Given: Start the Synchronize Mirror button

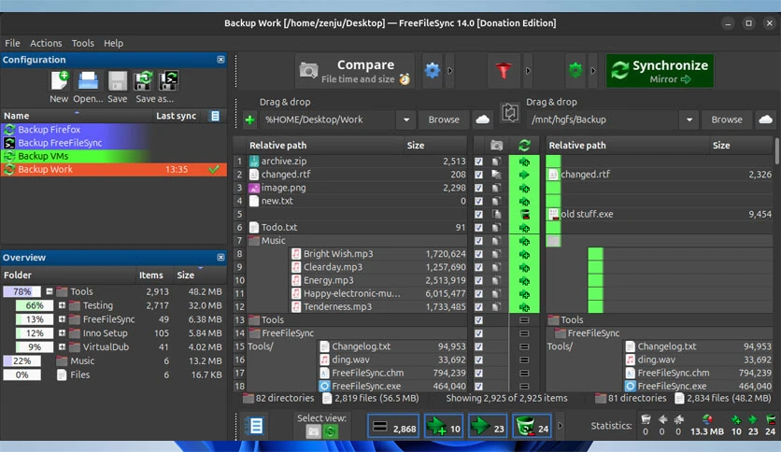Looking at the screenshot, I should (660, 71).
